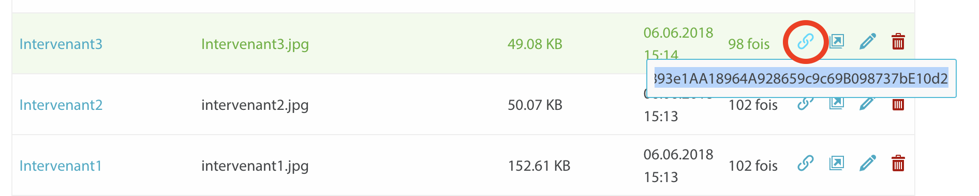Edit Intervenant3 with the pencil icon
Screen dimensions: 979x196
[x=868, y=41]
